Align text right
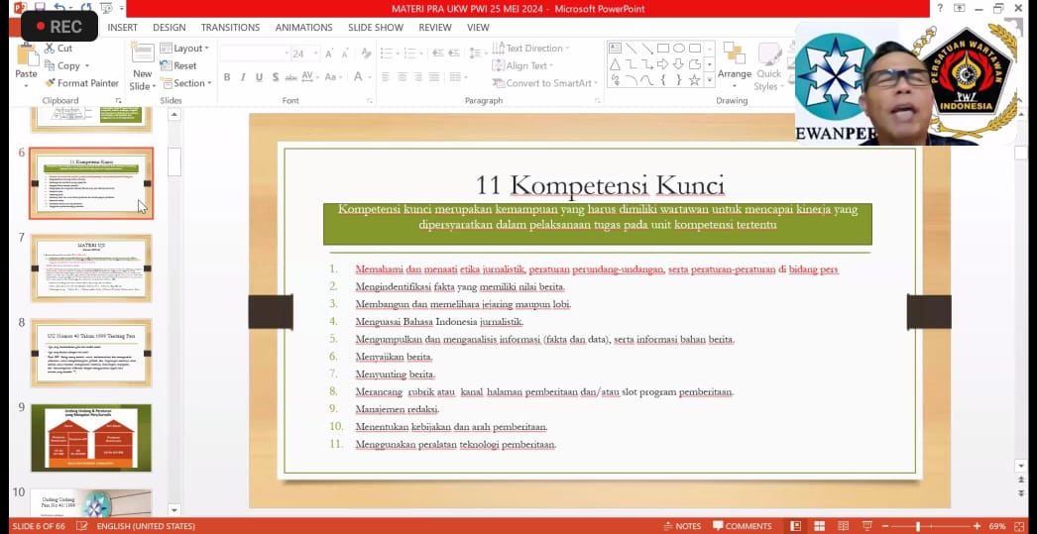1037x534 pixels. click(x=418, y=77)
